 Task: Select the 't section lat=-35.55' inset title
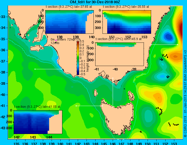(126, 7)
